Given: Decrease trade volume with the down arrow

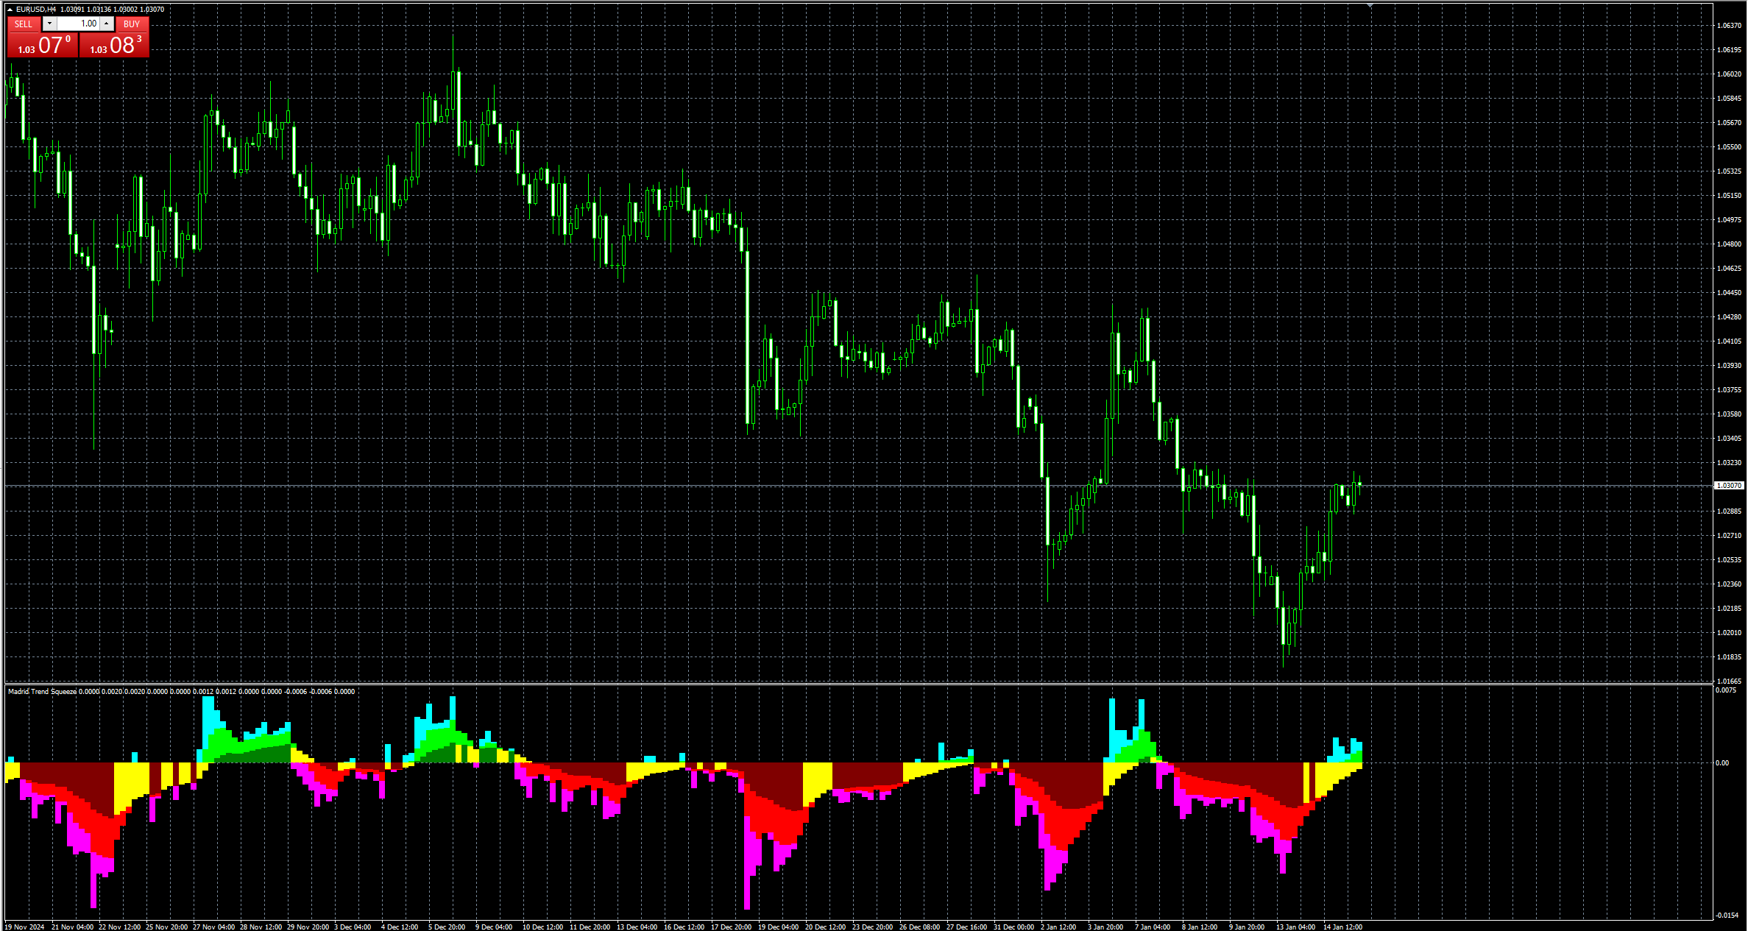Looking at the screenshot, I should coord(49,24).
